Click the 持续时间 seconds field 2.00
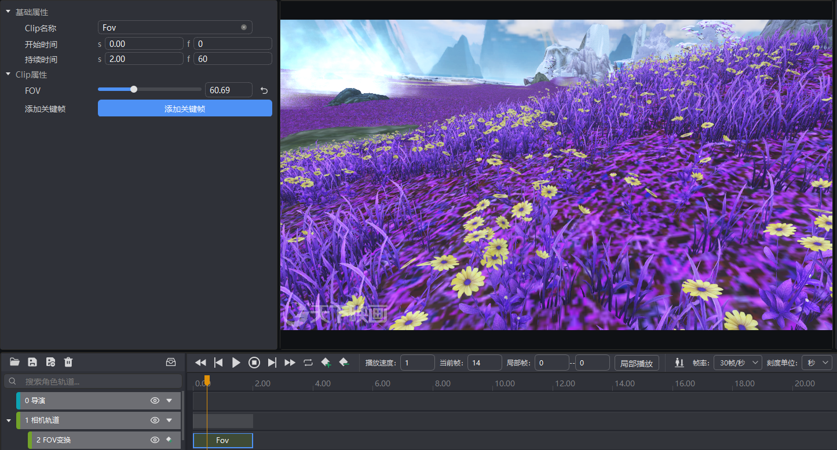Screen dimensions: 837x450 [144, 58]
